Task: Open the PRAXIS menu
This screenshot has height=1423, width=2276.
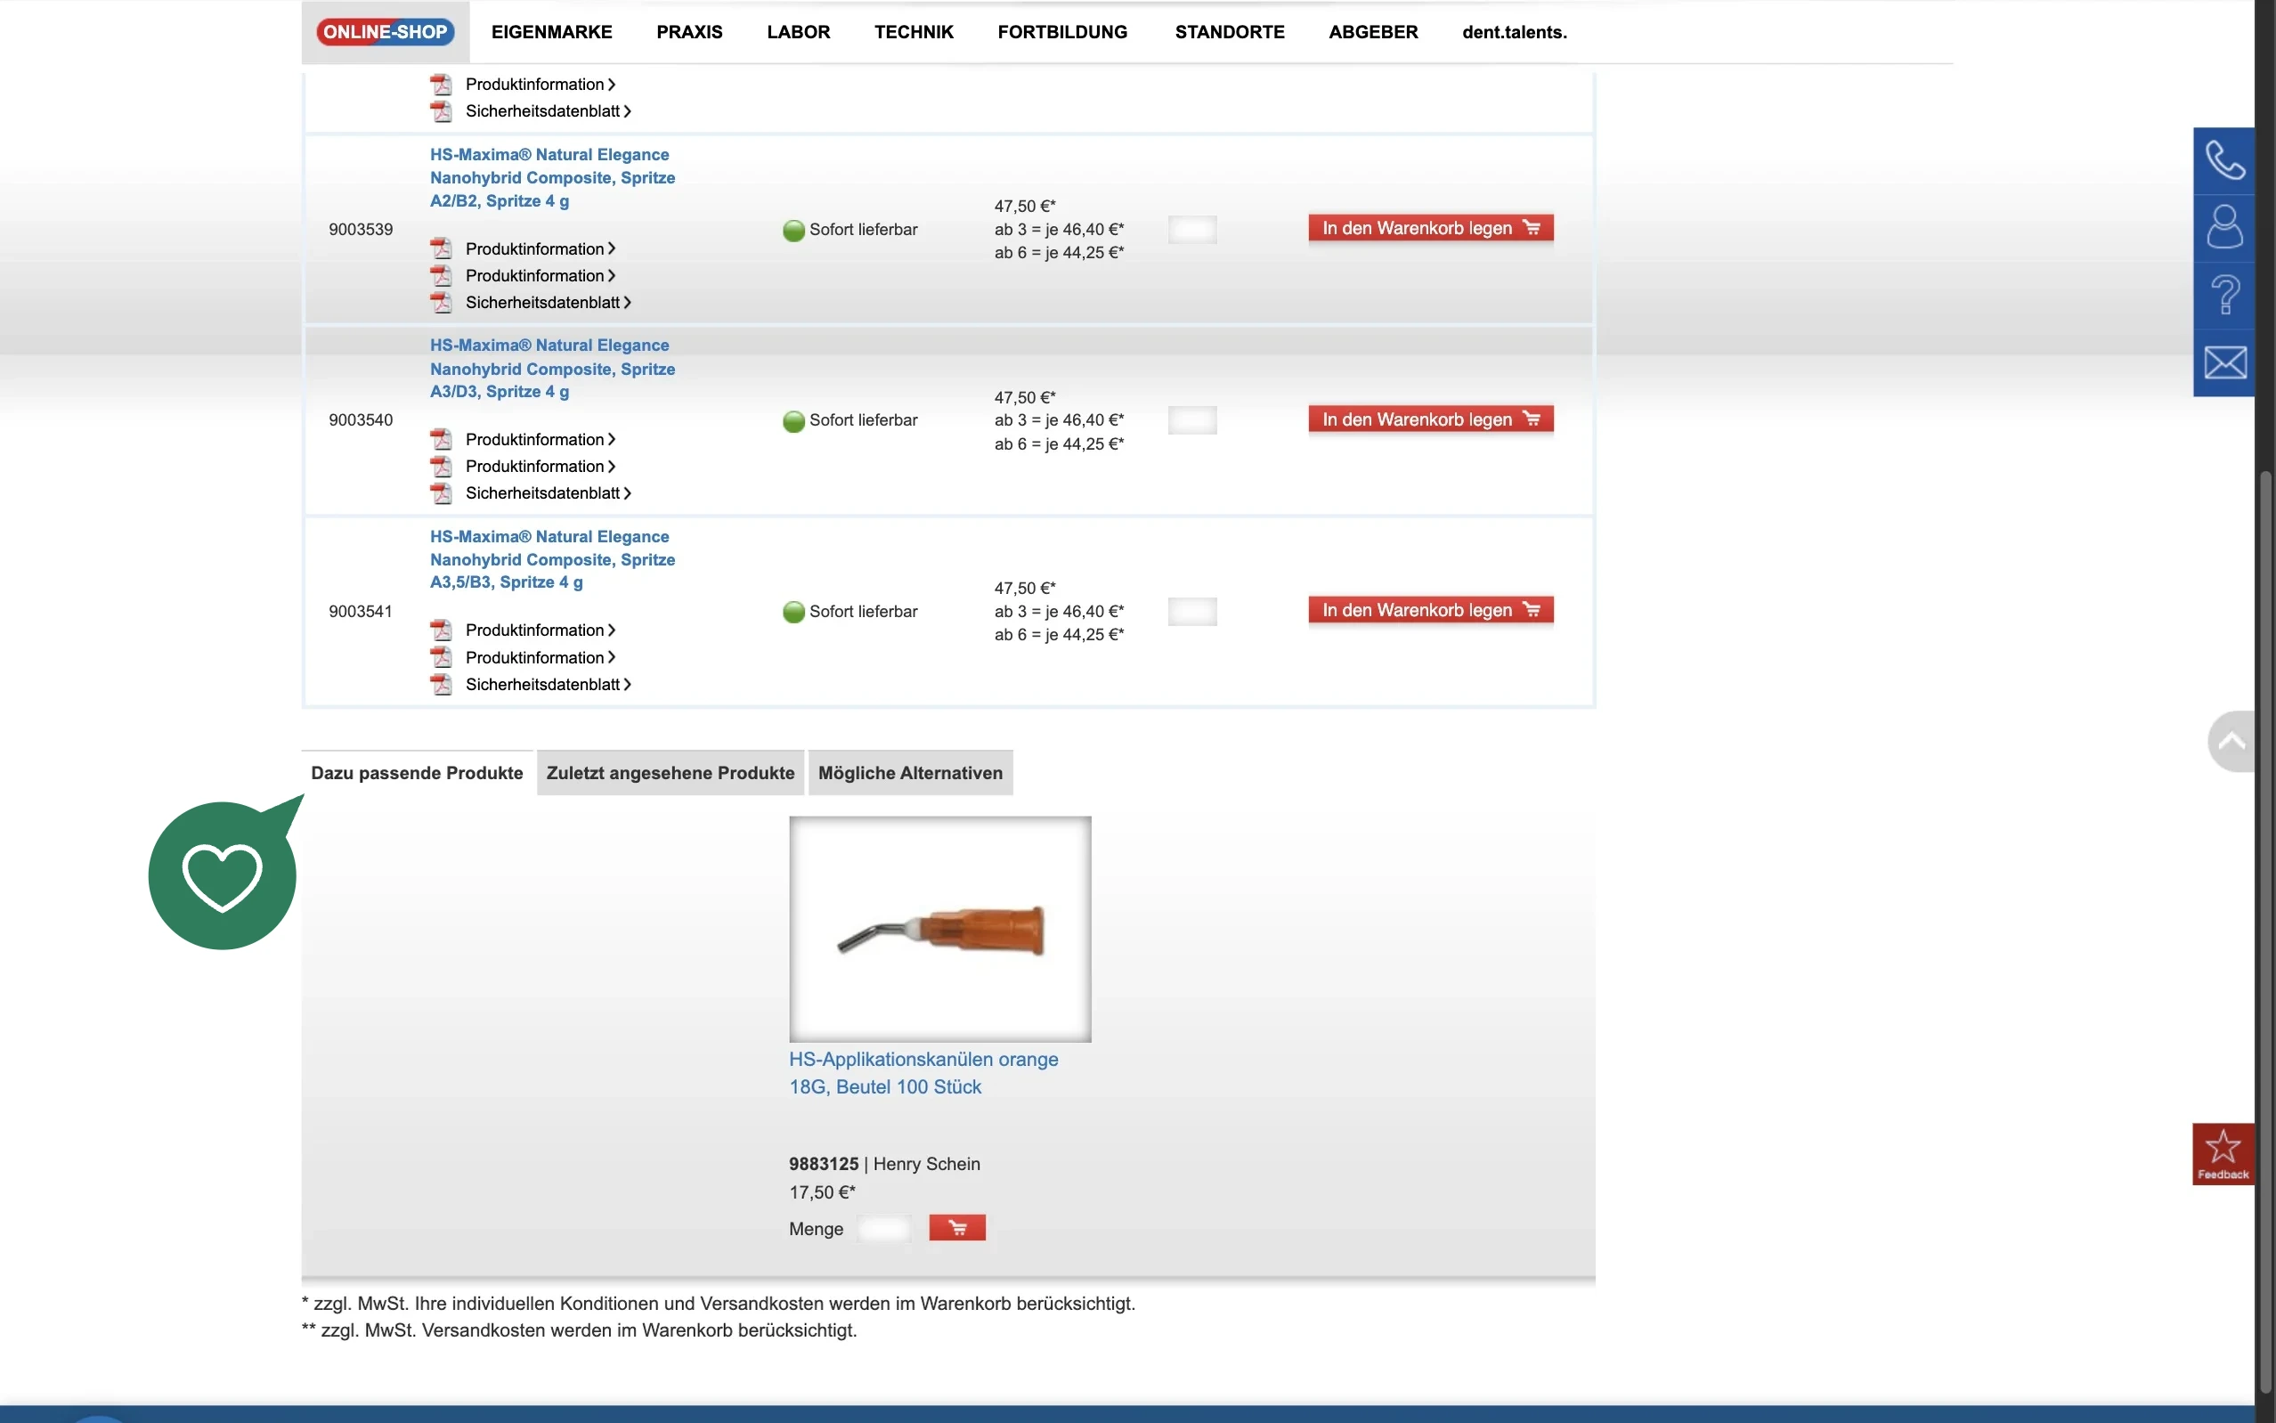Action: (690, 32)
